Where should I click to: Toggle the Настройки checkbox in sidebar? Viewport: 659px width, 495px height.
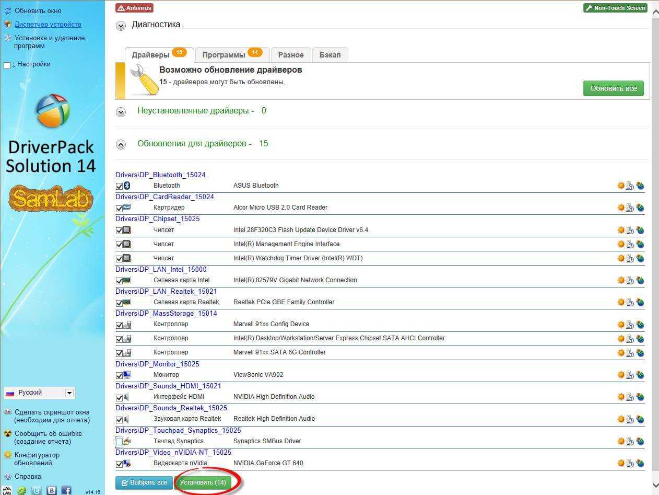point(7,65)
